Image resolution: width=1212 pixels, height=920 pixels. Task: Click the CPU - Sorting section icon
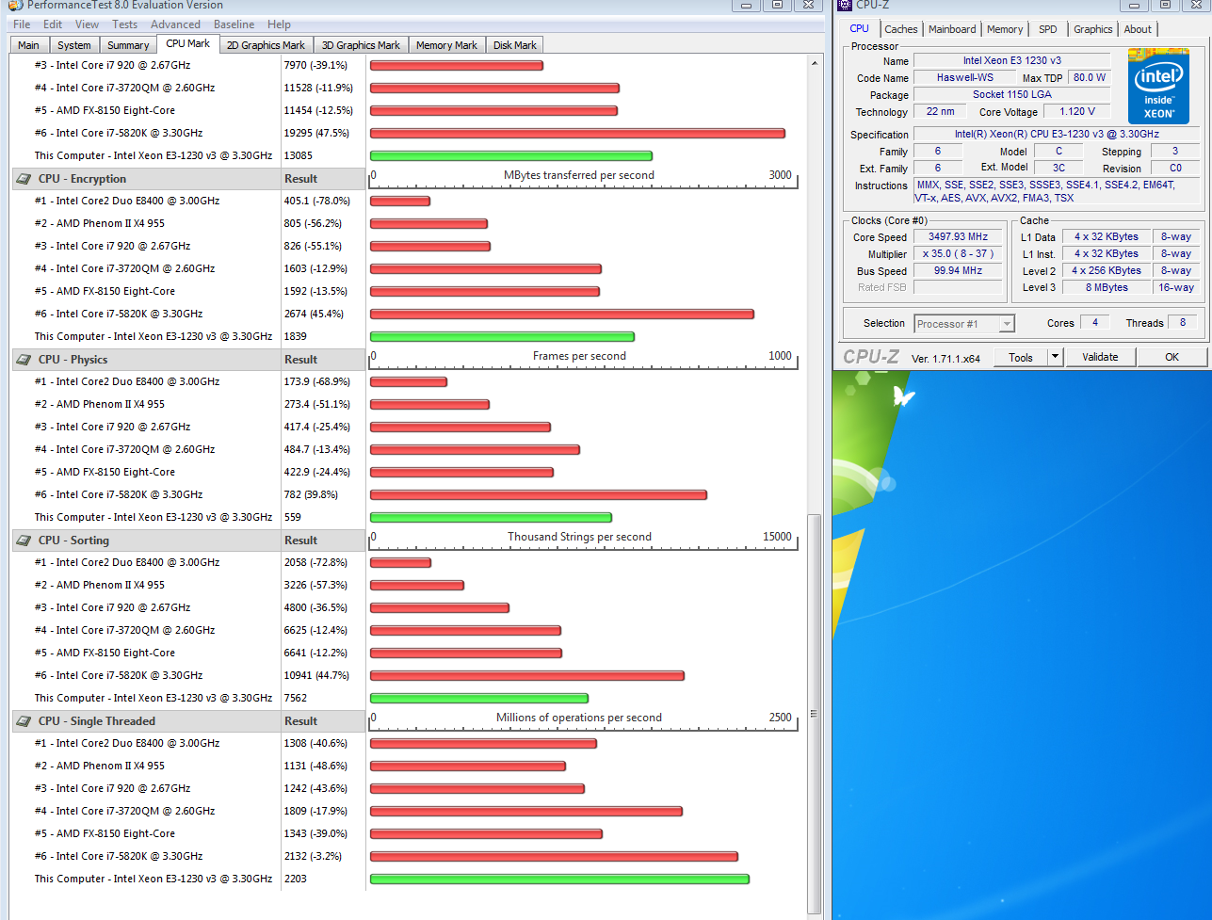[23, 541]
